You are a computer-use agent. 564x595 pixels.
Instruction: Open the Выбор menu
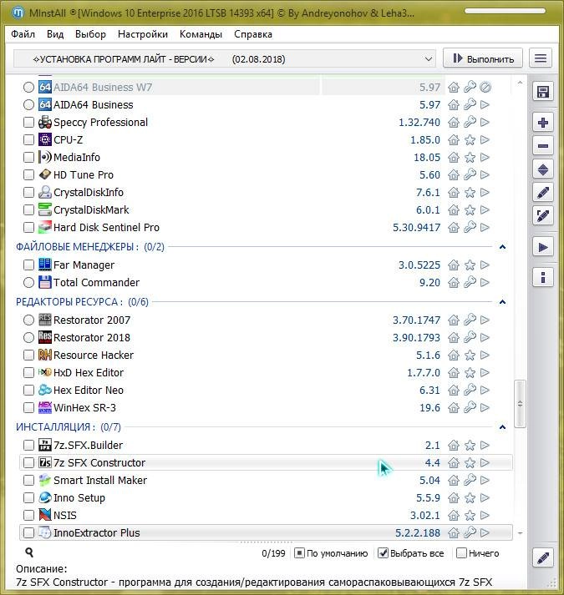click(x=90, y=34)
